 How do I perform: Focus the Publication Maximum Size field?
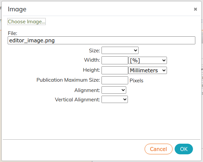[x=115, y=80]
